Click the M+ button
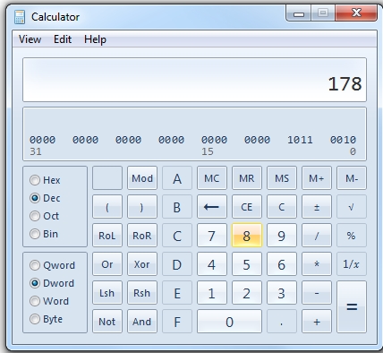 (x=317, y=178)
